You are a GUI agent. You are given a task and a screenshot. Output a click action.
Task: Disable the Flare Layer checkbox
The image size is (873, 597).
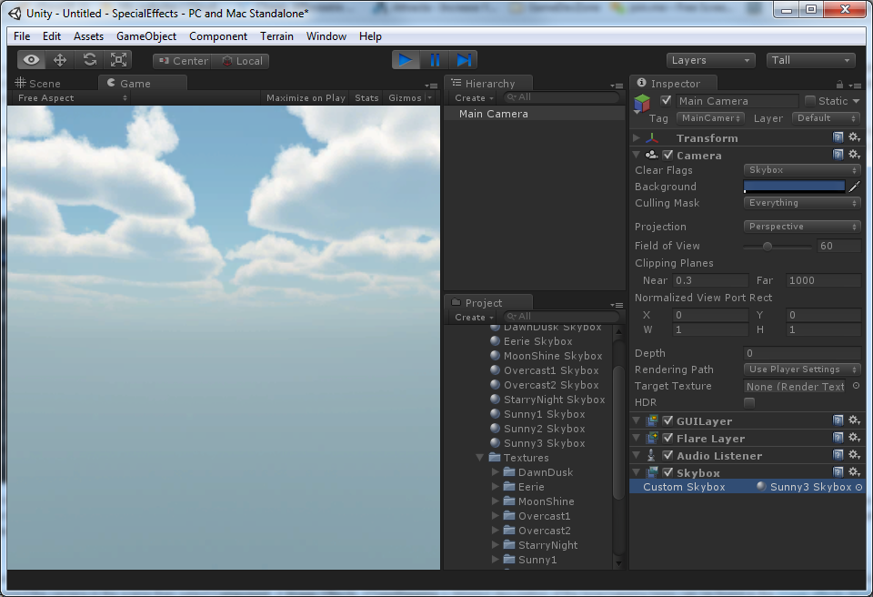[x=668, y=438]
